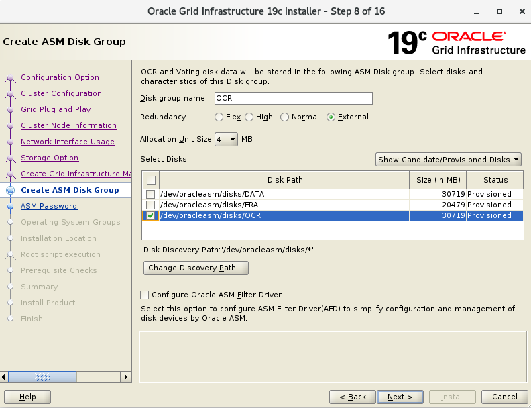The width and height of the screenshot is (531, 408).
Task: Select the Create ASM Disk Group step
Action: 70,190
